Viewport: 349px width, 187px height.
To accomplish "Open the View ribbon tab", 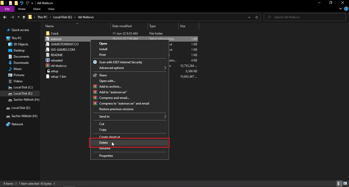I will (x=51, y=9).
